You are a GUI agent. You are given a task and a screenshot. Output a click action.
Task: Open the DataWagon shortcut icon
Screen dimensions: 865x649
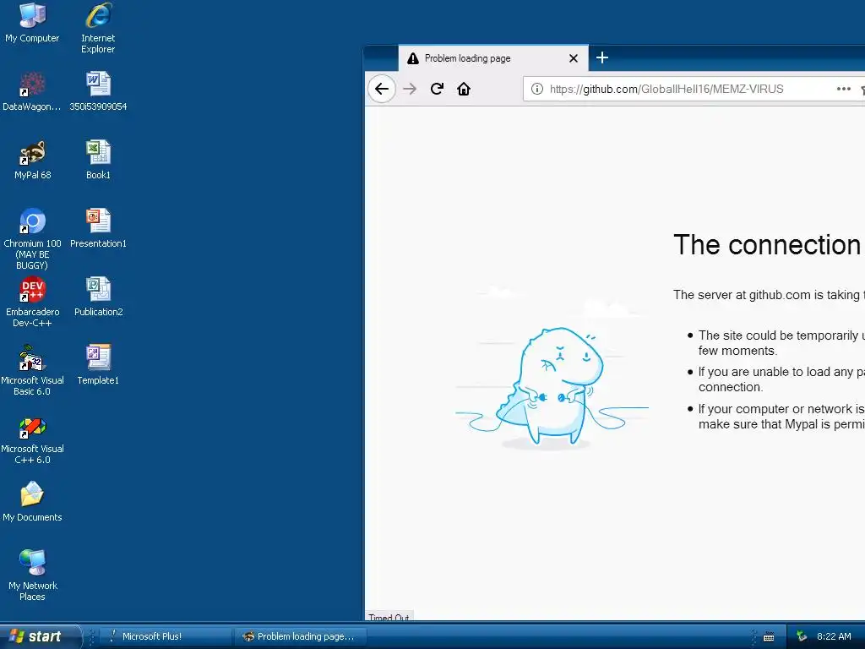click(32, 91)
